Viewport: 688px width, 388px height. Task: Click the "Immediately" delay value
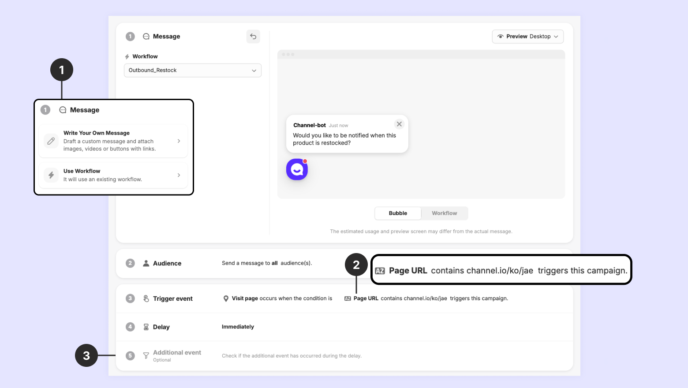[238, 327]
